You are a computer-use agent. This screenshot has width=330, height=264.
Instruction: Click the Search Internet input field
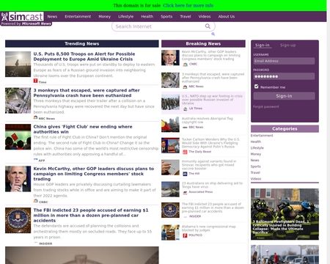coord(159,26)
